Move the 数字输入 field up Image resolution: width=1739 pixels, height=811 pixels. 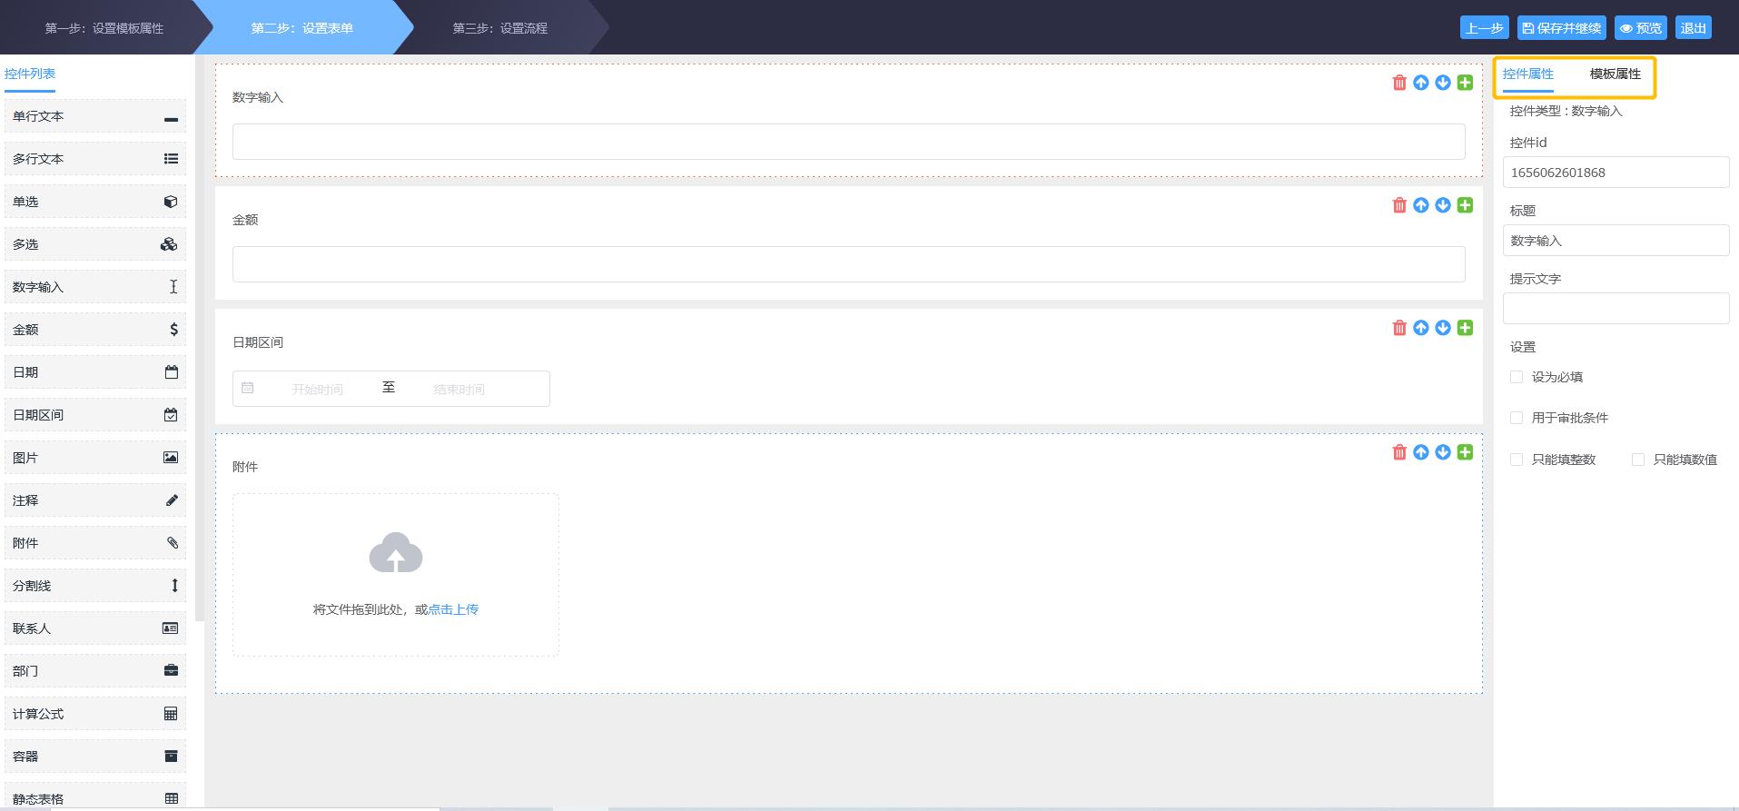click(x=1421, y=83)
